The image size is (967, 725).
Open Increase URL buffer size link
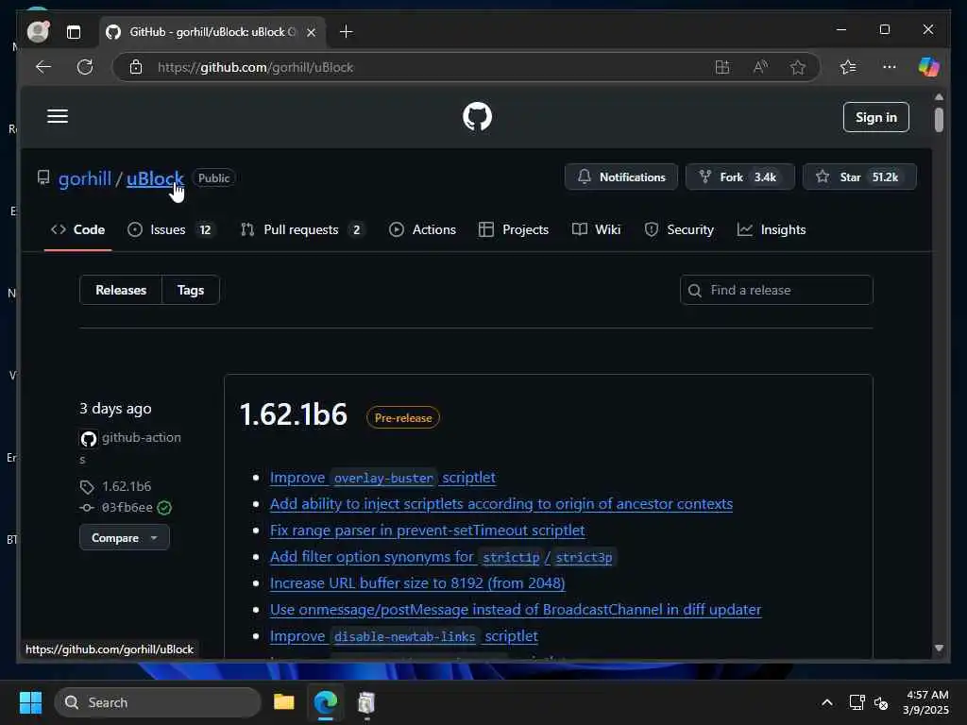pyautogui.click(x=417, y=583)
